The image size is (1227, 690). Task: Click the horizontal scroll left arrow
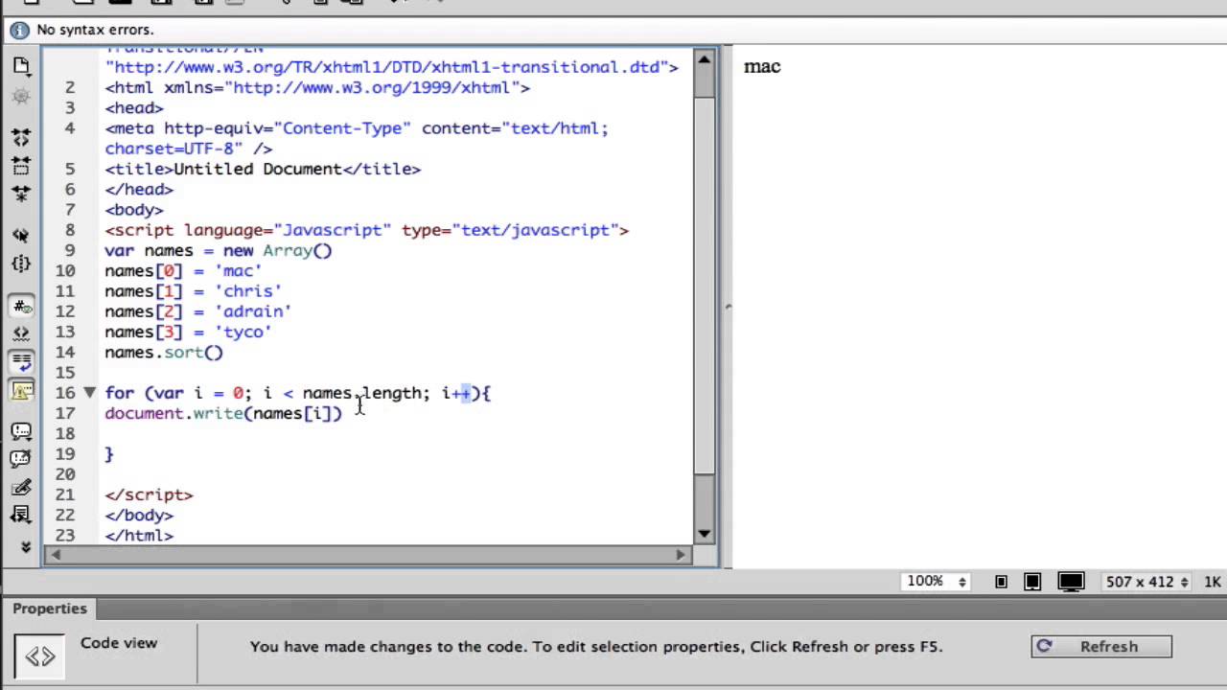point(55,555)
